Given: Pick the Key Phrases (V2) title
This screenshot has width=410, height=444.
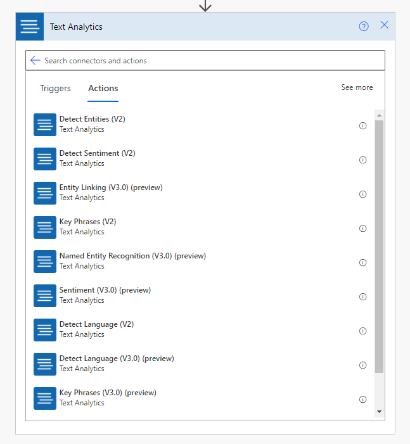Looking at the screenshot, I should tap(87, 222).
